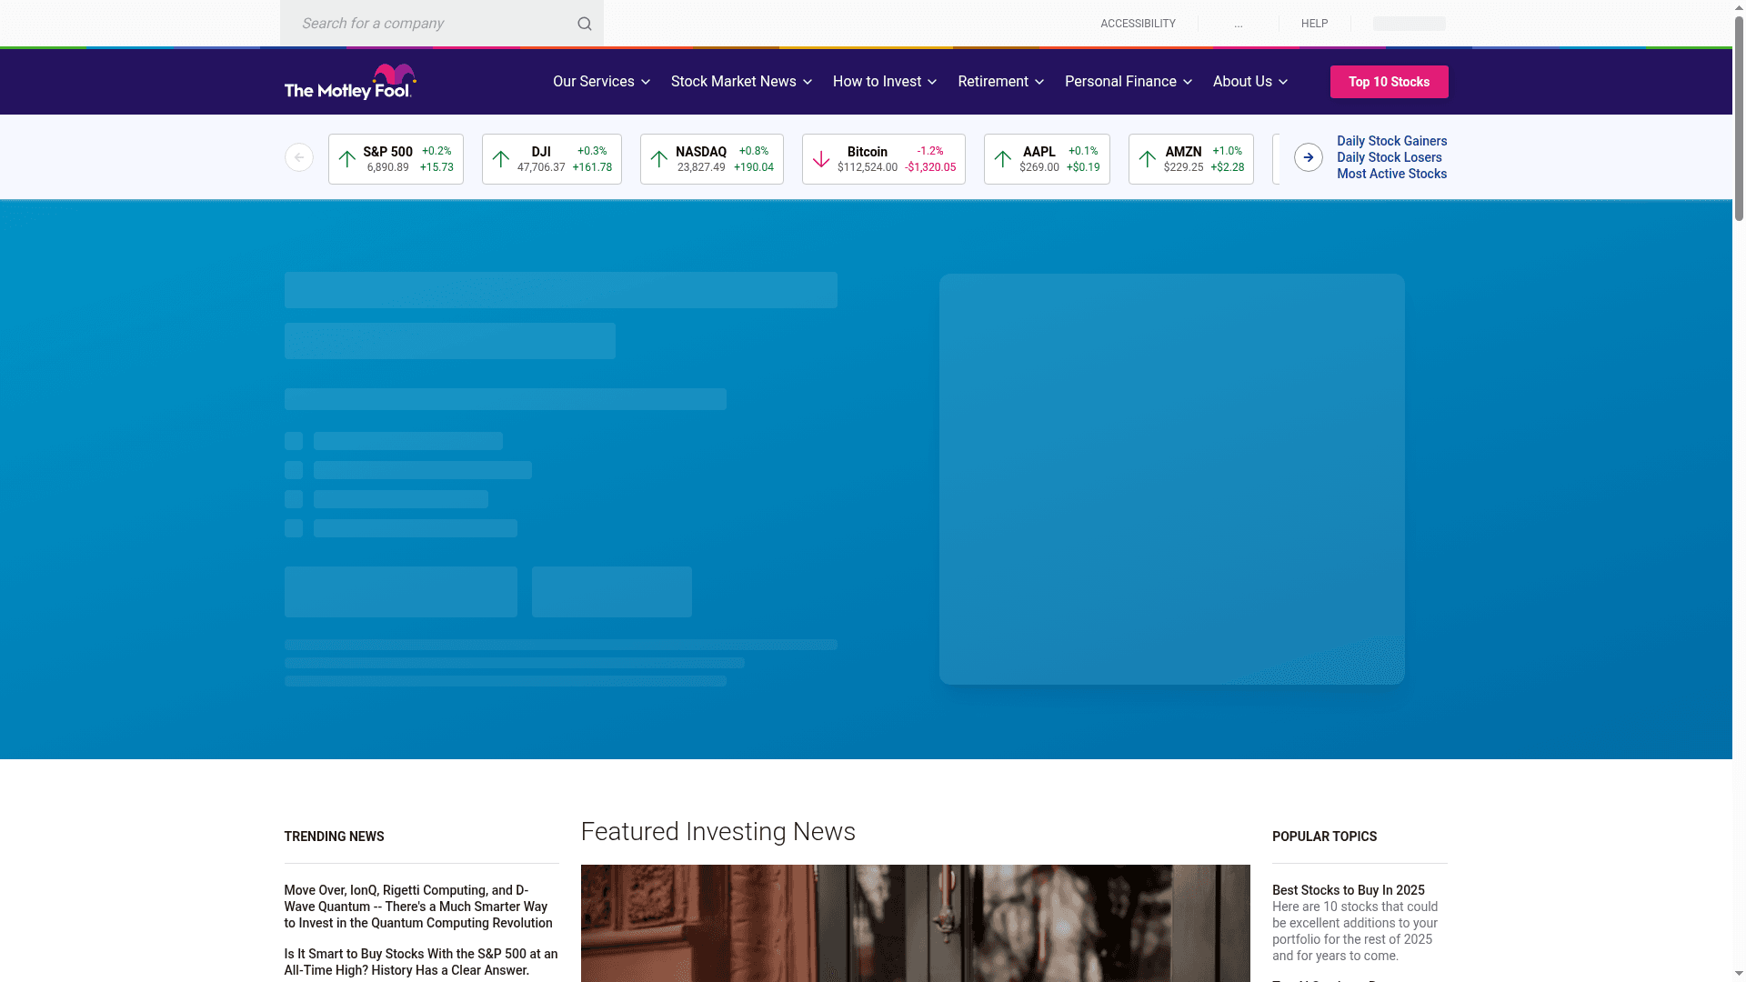Click the scrollbar up arrow at top right
The image size is (1746, 982).
(1738, 6)
